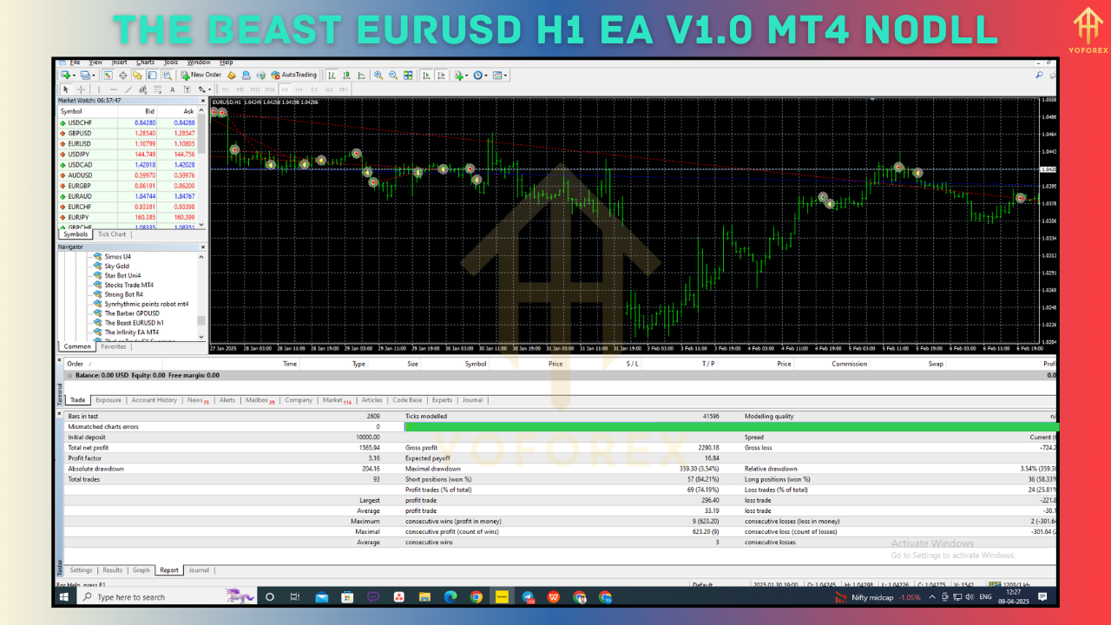Switch the chart timeframe to M5

click(241, 89)
